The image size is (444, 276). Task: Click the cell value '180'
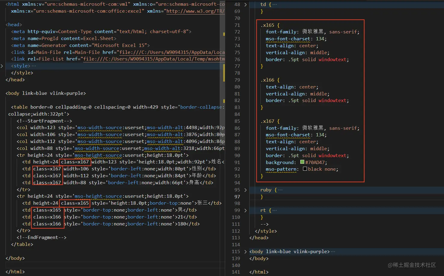(182, 224)
